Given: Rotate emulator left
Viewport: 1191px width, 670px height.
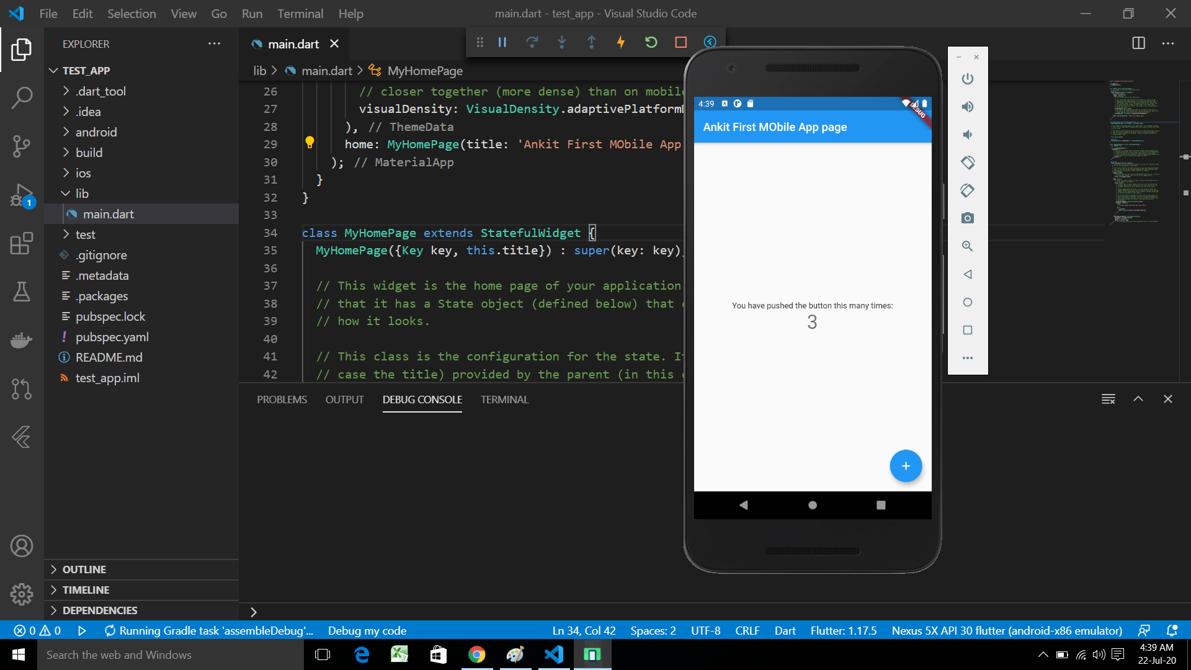Looking at the screenshot, I should [x=968, y=163].
